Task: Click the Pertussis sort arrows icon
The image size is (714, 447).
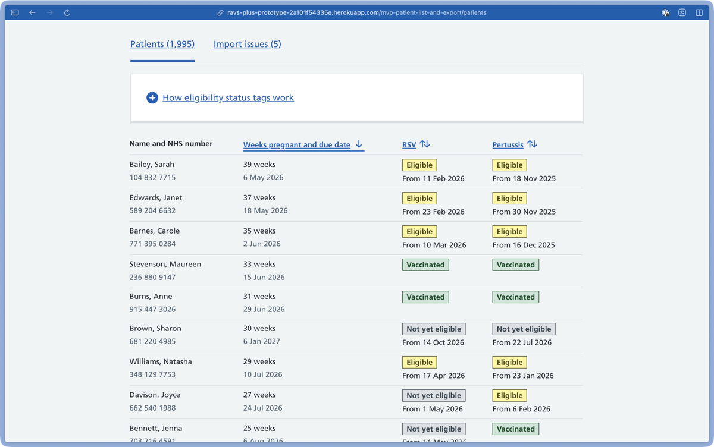Action: (x=532, y=144)
